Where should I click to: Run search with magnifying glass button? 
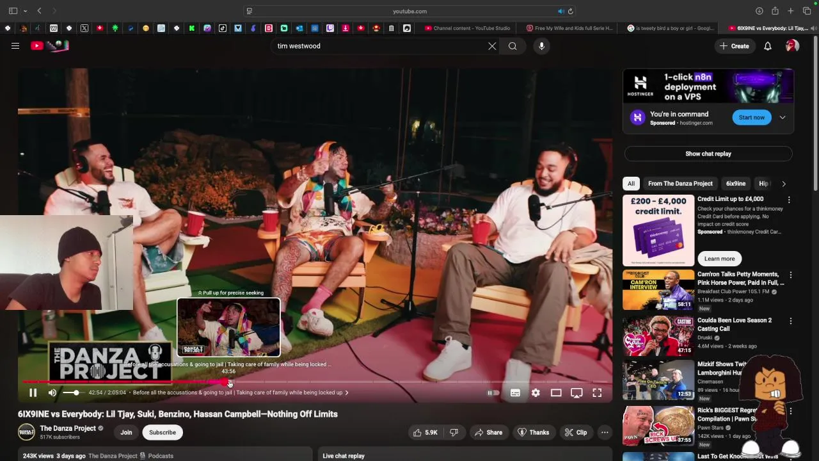tap(513, 46)
